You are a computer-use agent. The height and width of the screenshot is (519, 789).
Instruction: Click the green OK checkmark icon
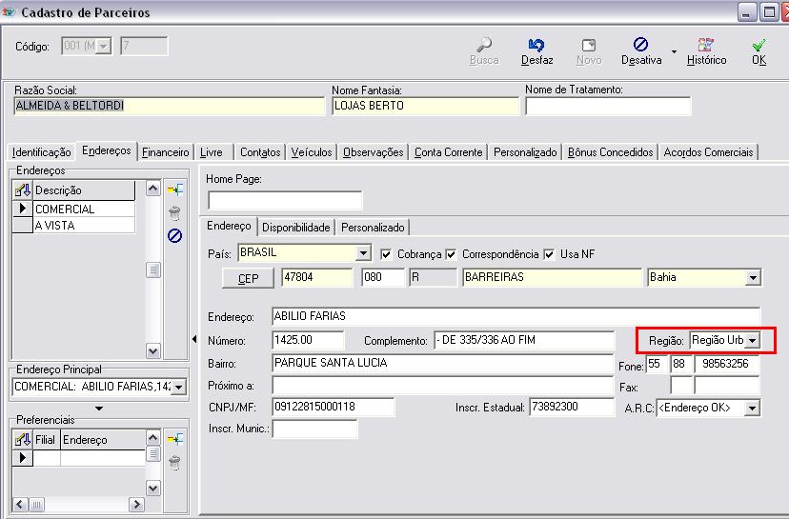(x=759, y=45)
